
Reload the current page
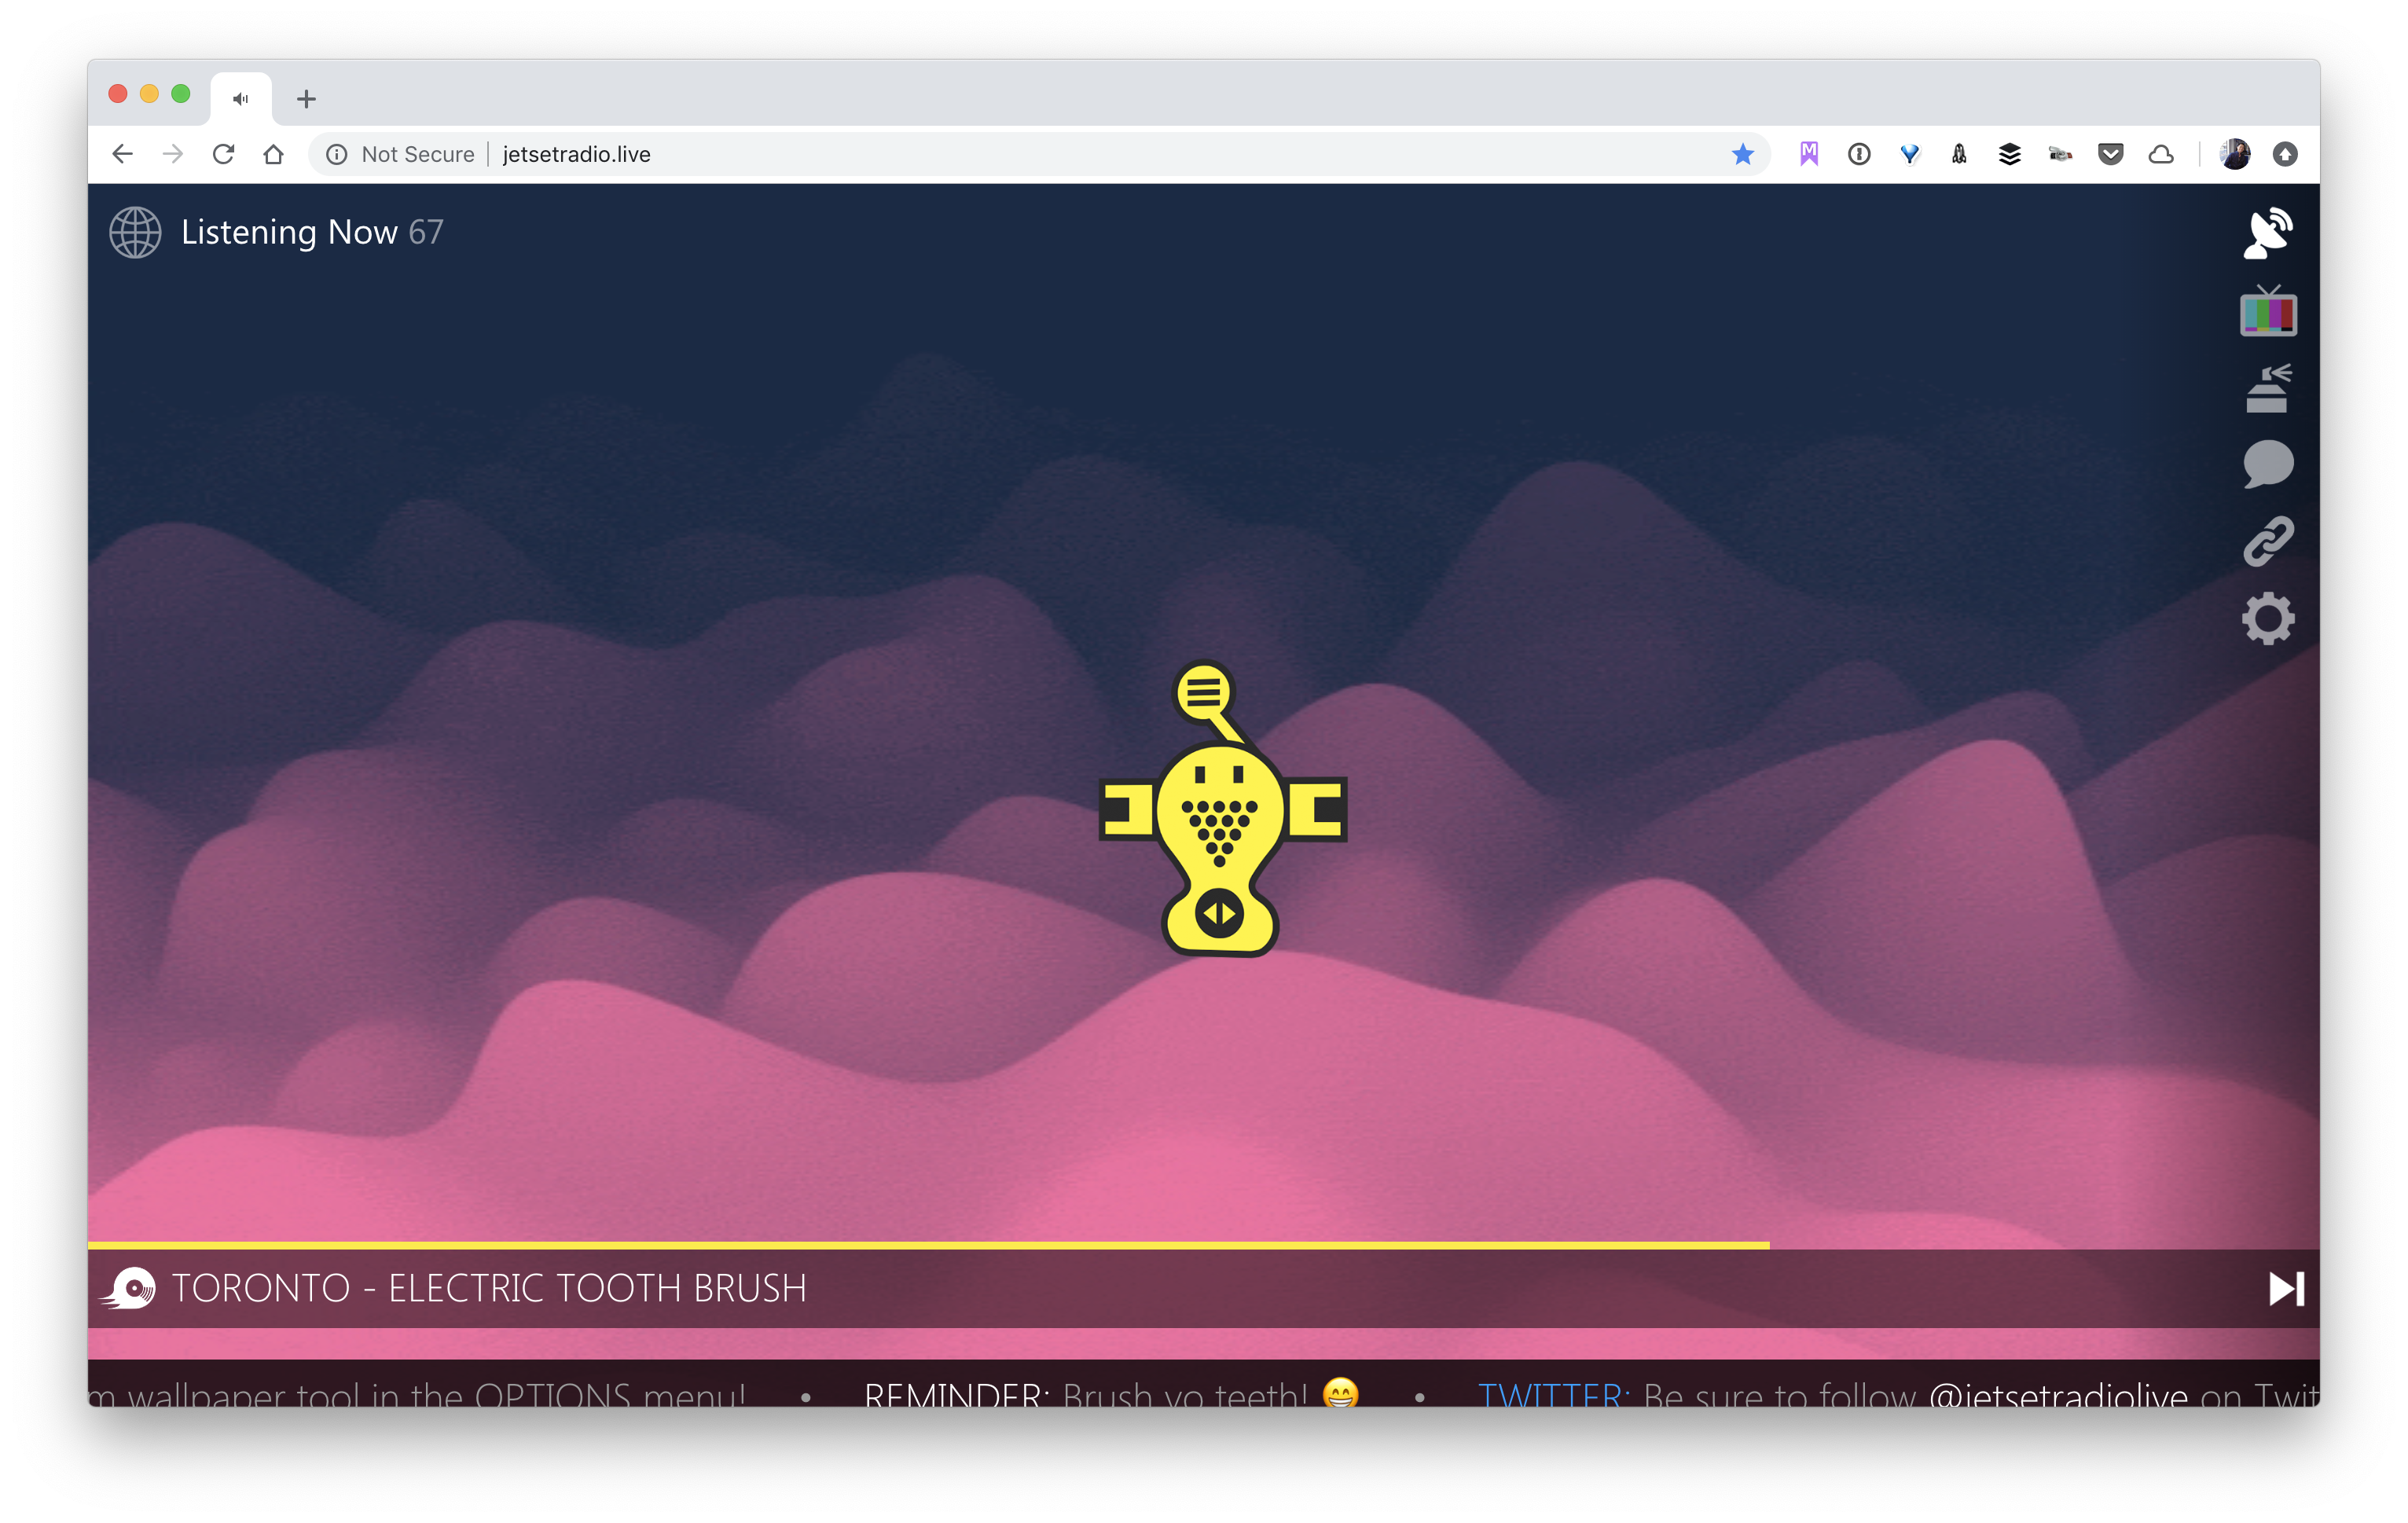tap(223, 154)
